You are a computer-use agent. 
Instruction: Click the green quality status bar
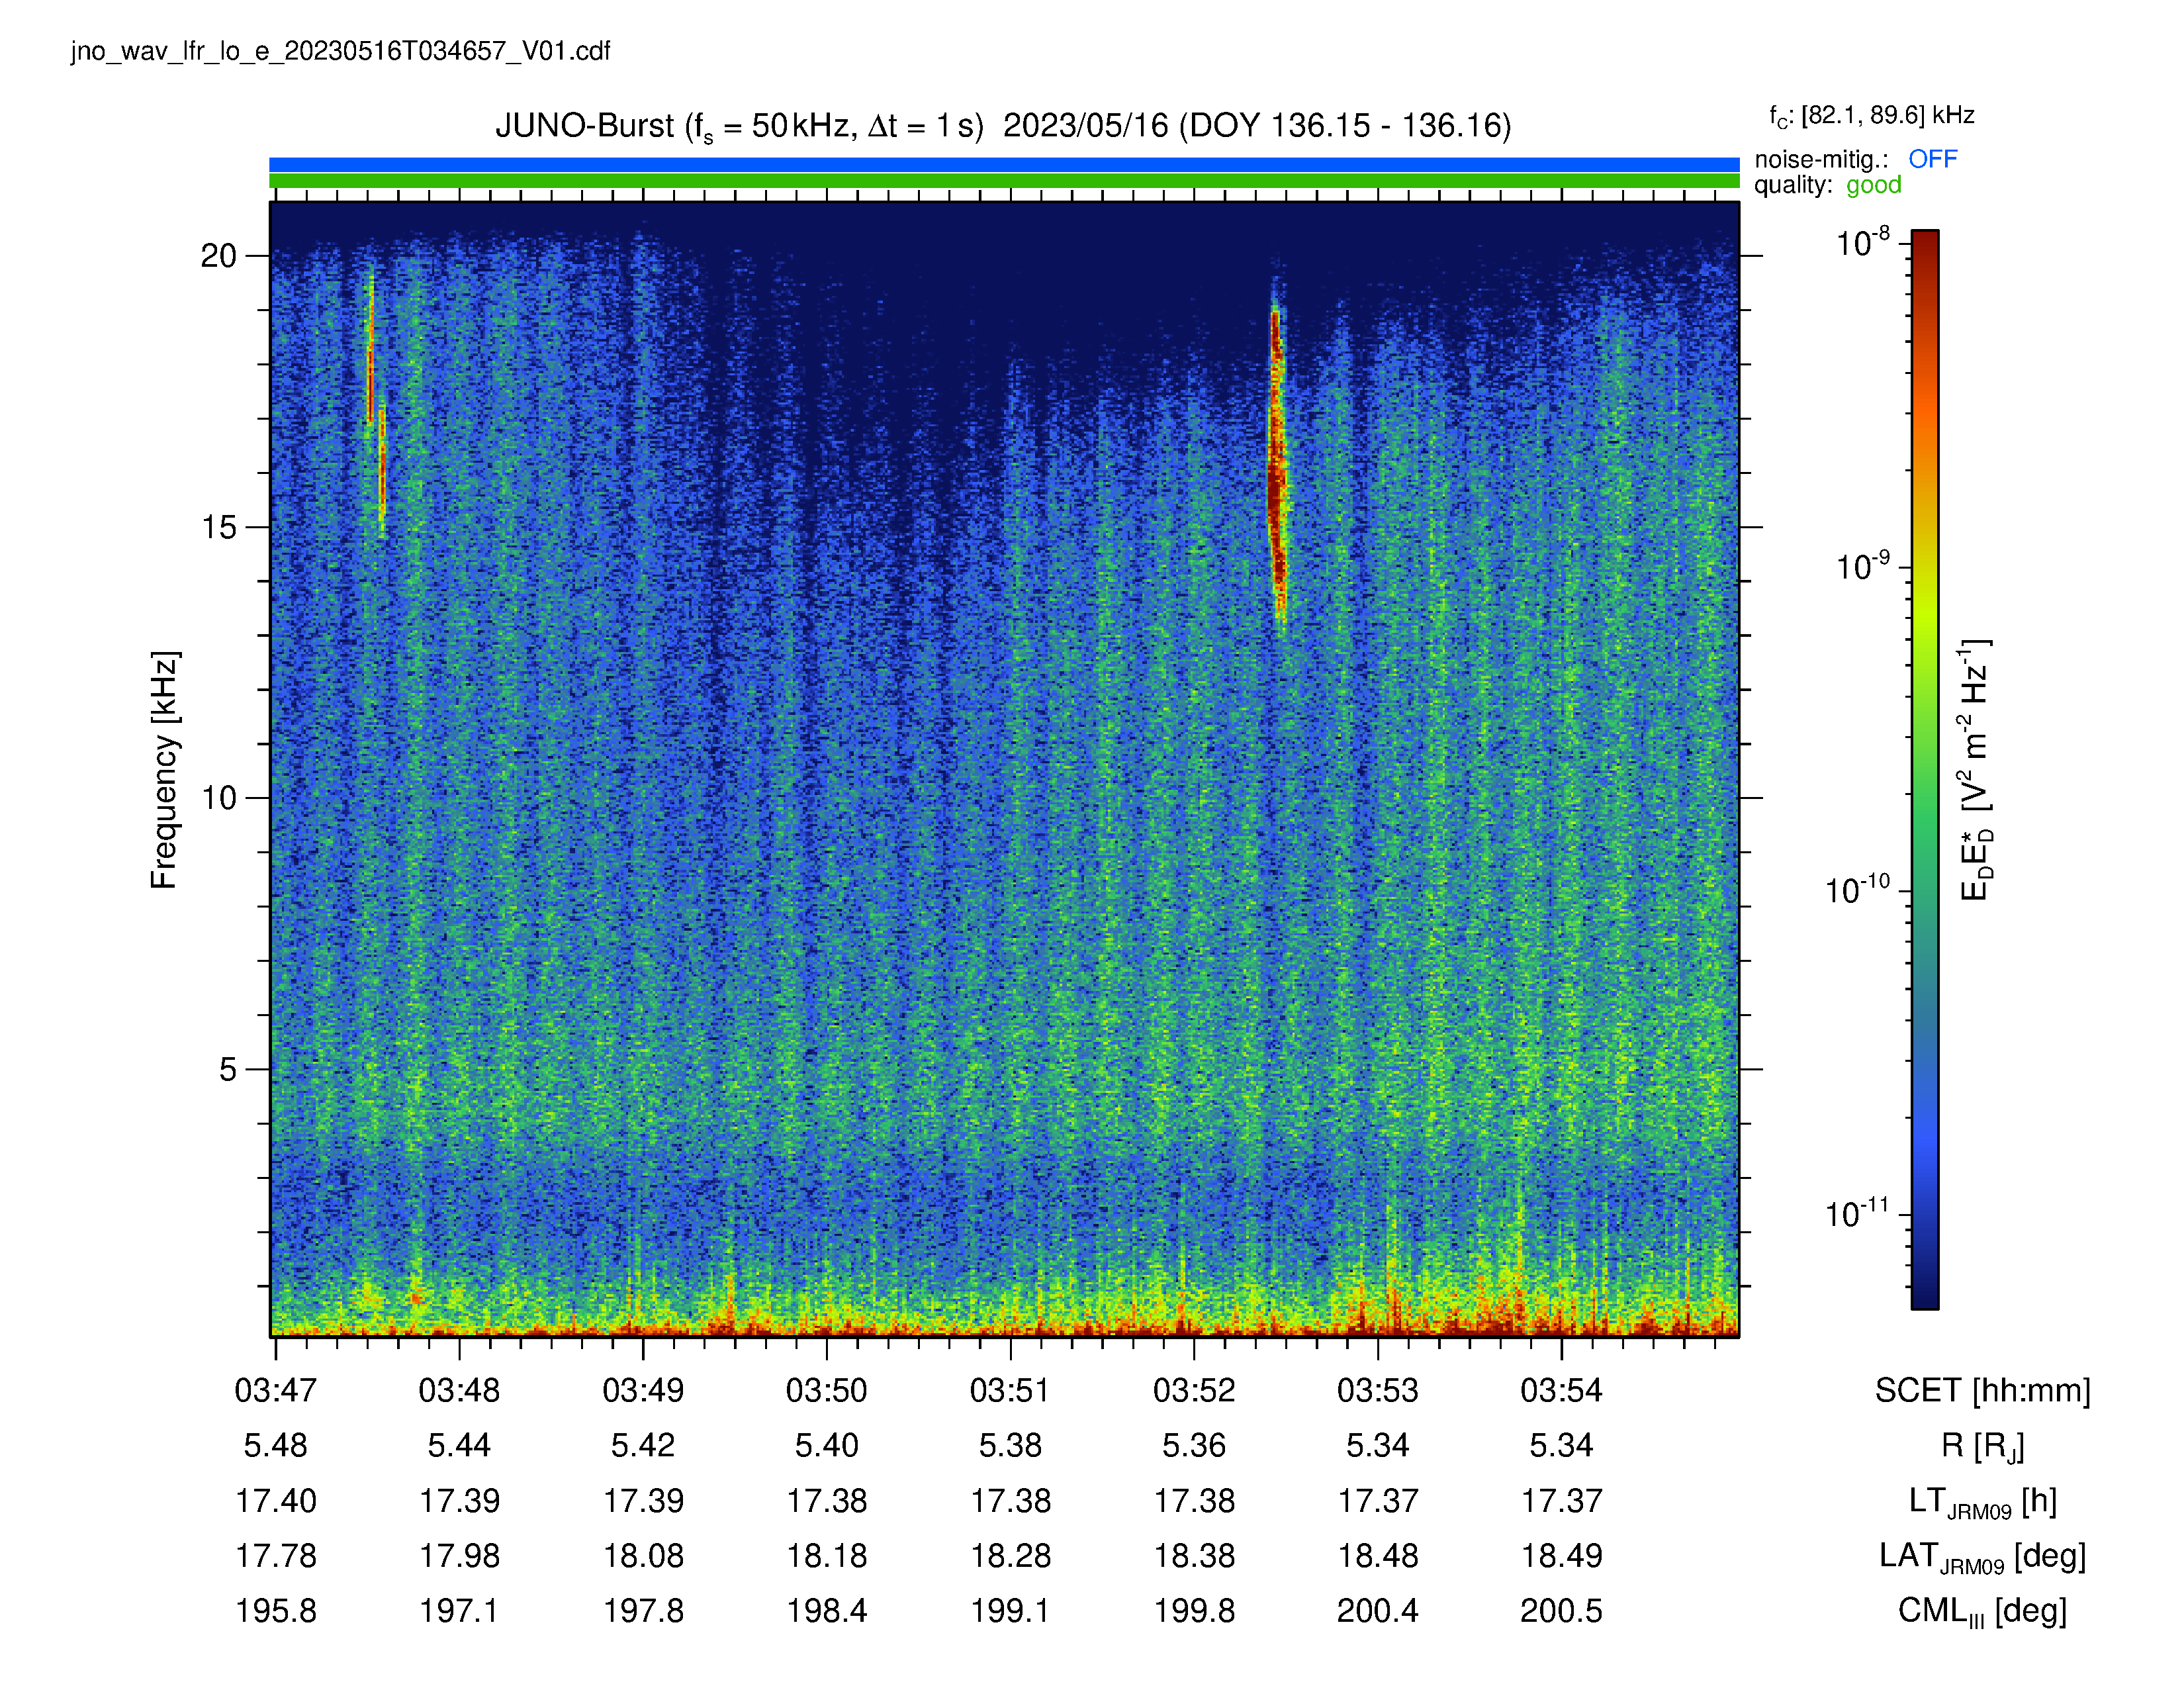pos(1004,181)
